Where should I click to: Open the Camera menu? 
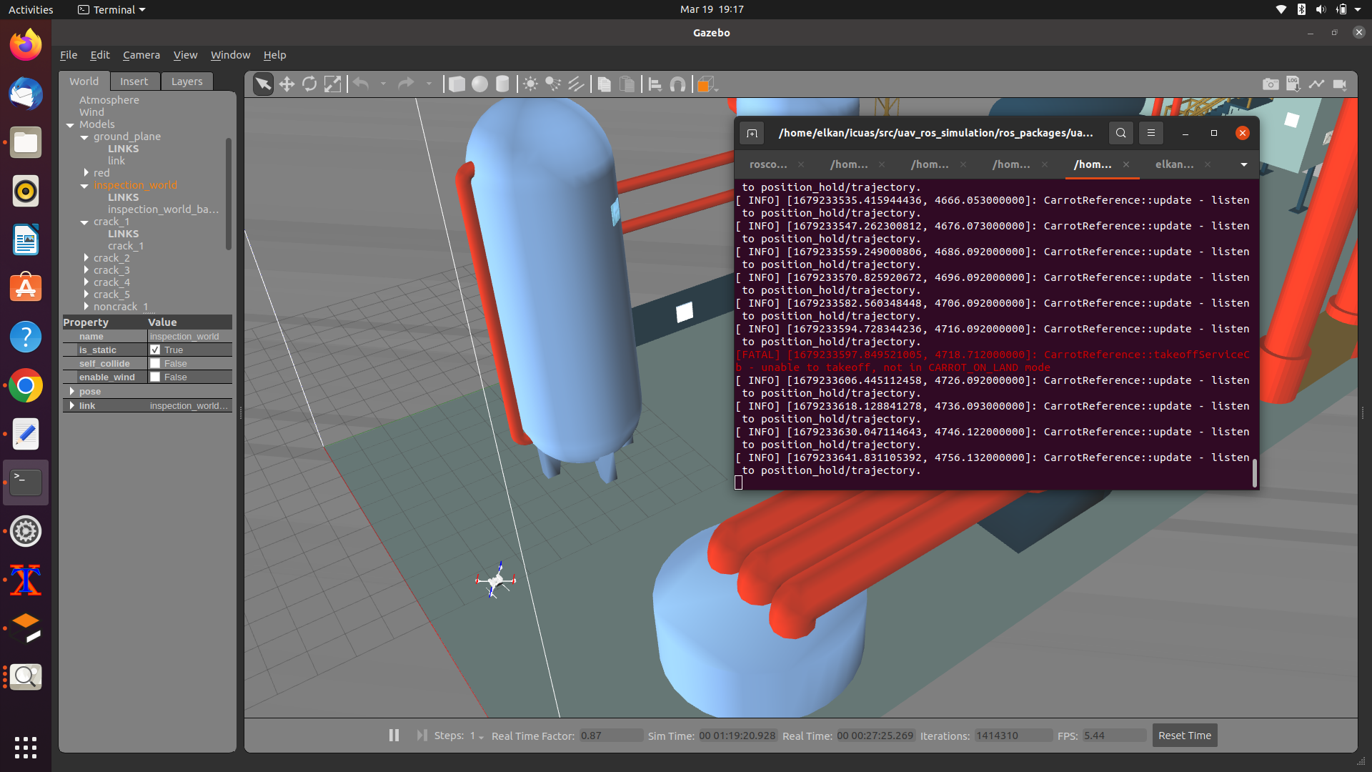pyautogui.click(x=141, y=54)
